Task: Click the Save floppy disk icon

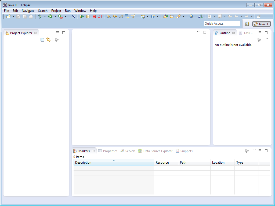Action: point(18,16)
